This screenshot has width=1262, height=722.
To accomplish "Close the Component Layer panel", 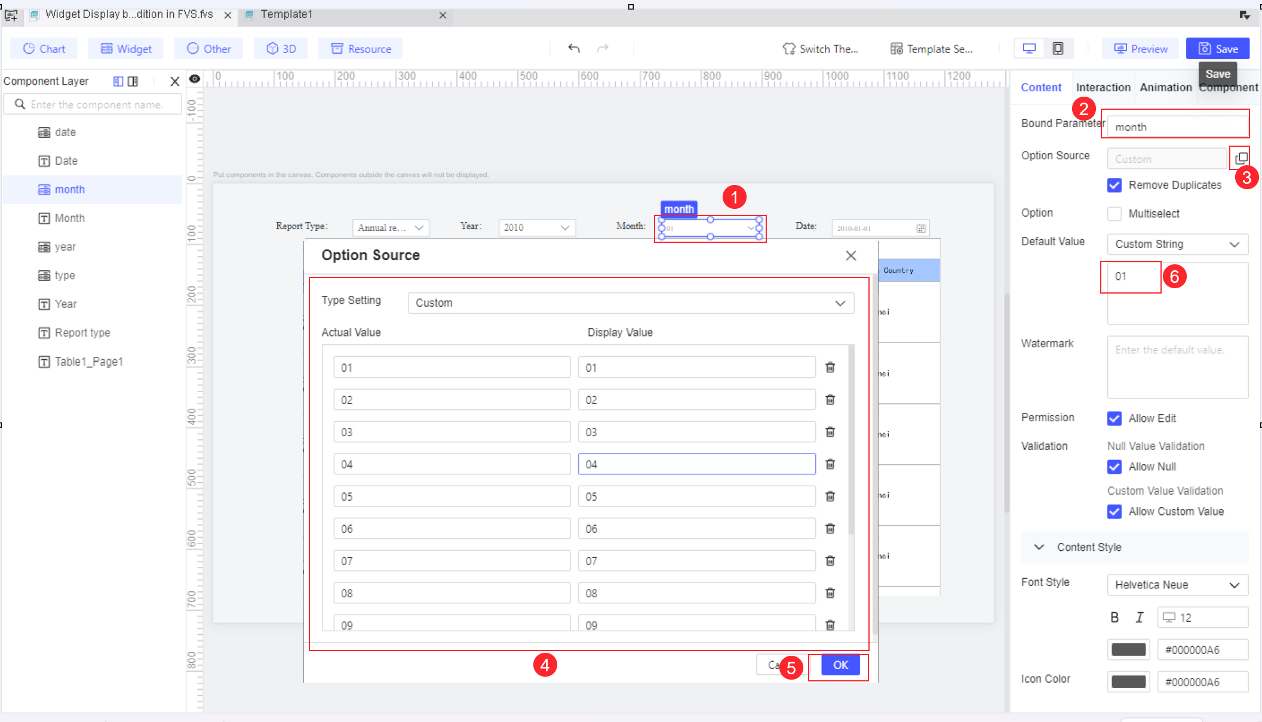I will tap(174, 81).
